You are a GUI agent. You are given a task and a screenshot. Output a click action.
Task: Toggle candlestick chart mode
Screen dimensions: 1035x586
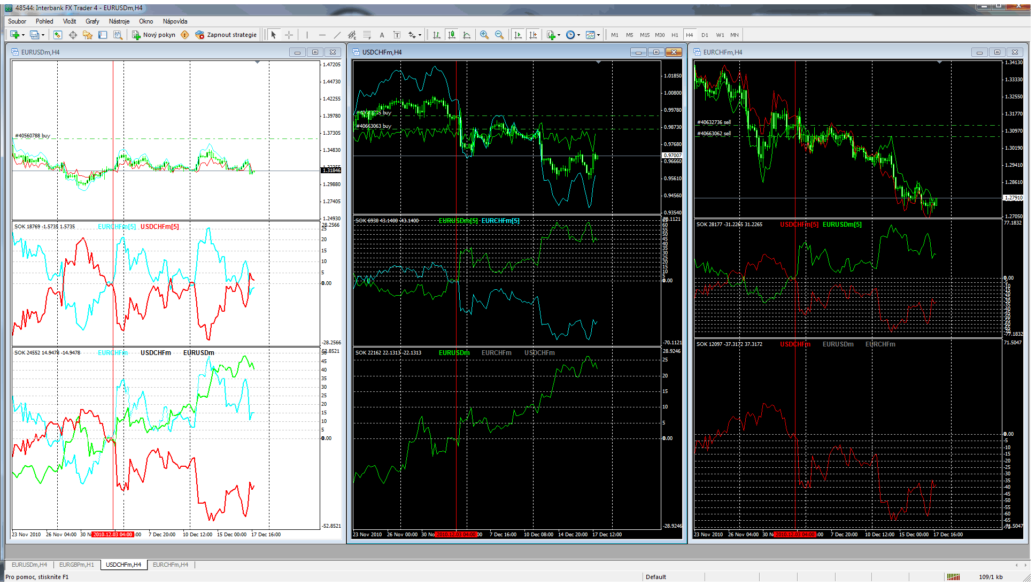pos(452,35)
